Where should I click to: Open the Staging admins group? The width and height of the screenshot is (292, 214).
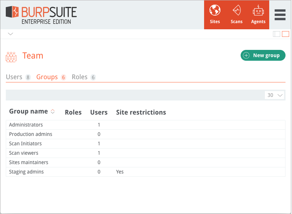coord(145,172)
